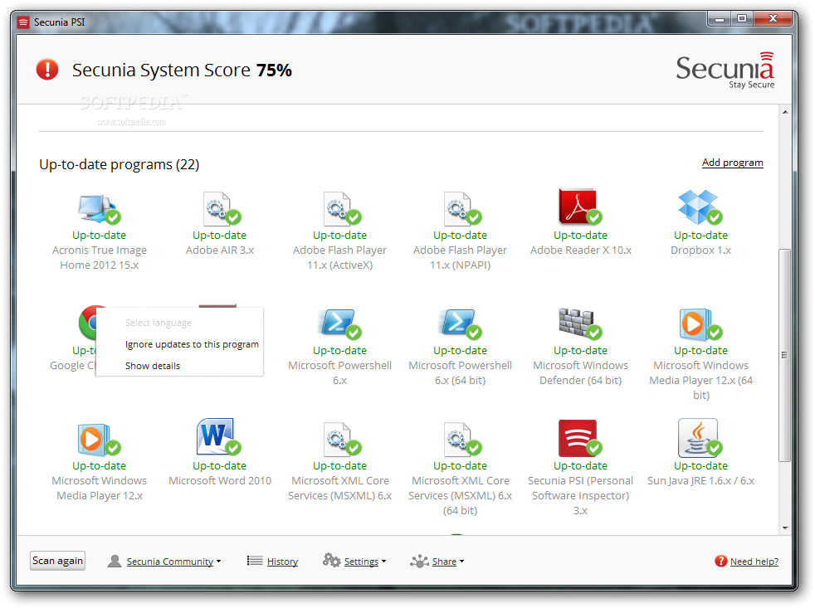
Task: Click the Sun Java JRE 1.6.x icon
Action: [700, 438]
